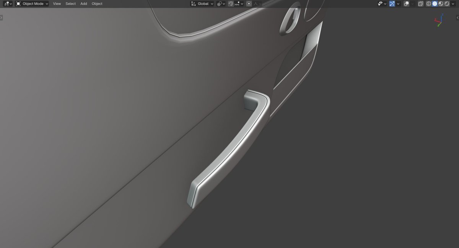Open the View menu
This screenshot has height=248, width=459.
[x=57, y=4]
